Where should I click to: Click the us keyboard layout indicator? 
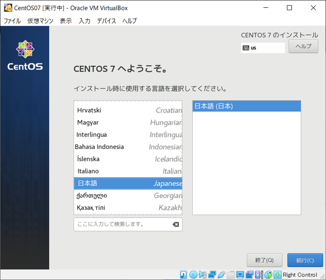[x=263, y=48]
